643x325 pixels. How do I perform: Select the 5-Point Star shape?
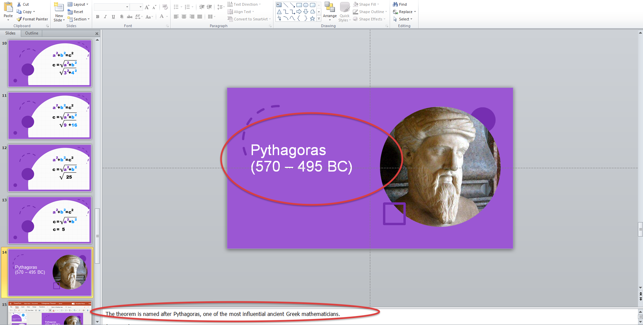(x=313, y=18)
